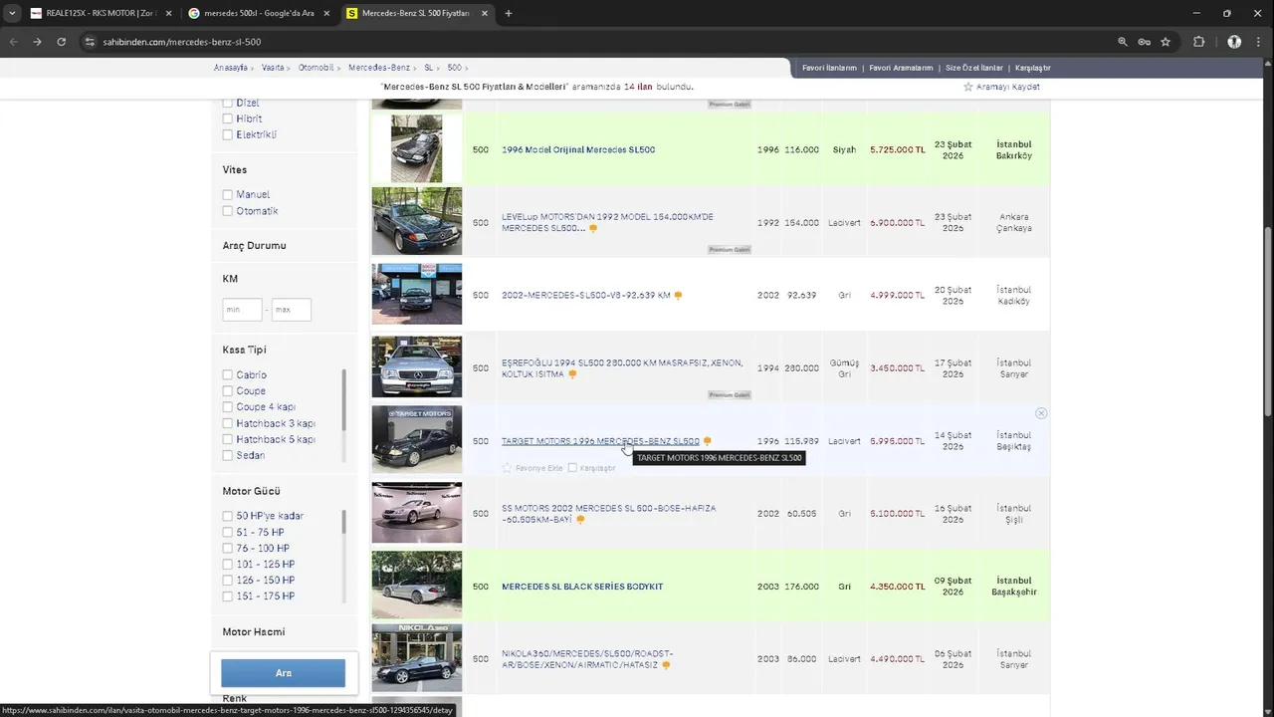Open the site info icon in address bar
Viewport: 1274px width, 717px height.
[x=90, y=42]
